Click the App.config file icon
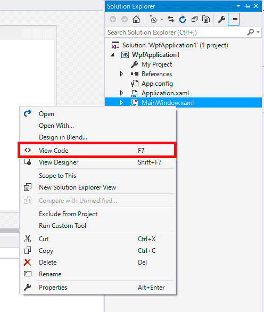Screen dimensions: 264x312 point(135,84)
